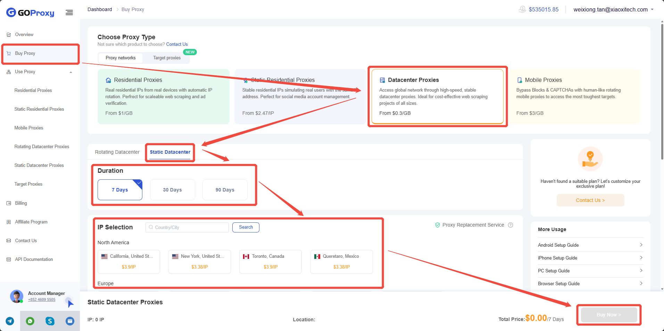Click the United States flag on California card
Viewport: 664px width, 331px height.
(104, 256)
